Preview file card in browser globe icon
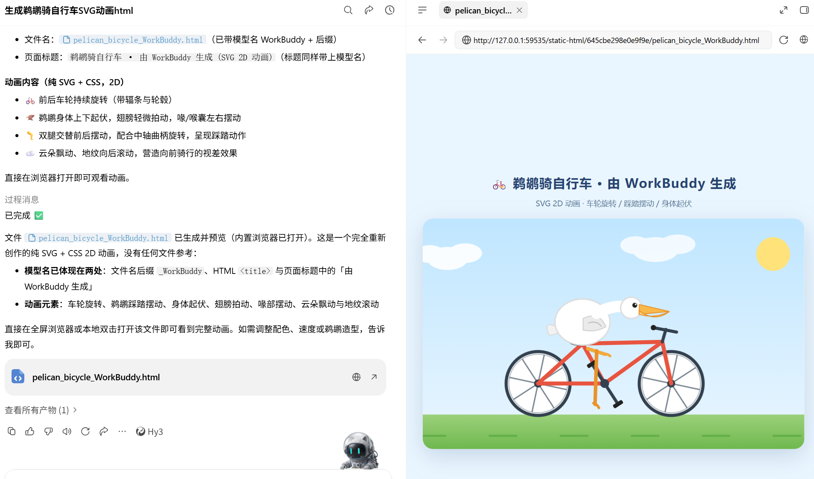Screen dimensions: 814x479 356,377
